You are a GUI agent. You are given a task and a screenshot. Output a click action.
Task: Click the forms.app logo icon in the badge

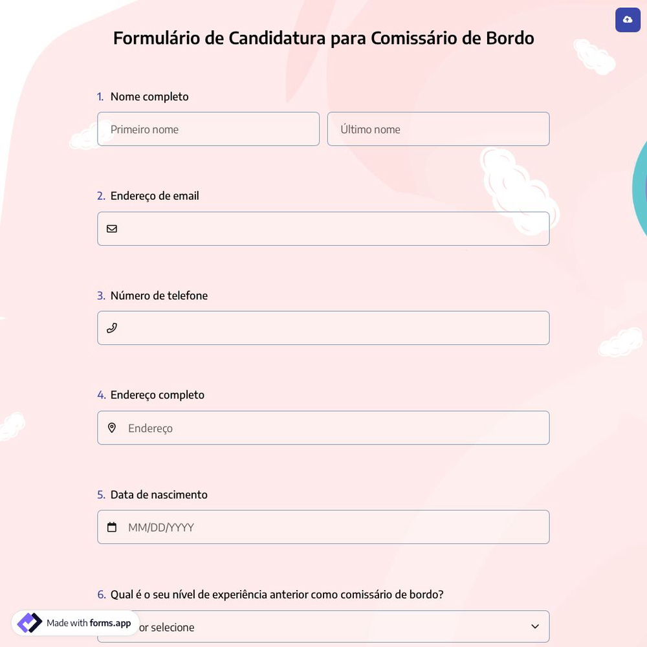click(x=28, y=622)
